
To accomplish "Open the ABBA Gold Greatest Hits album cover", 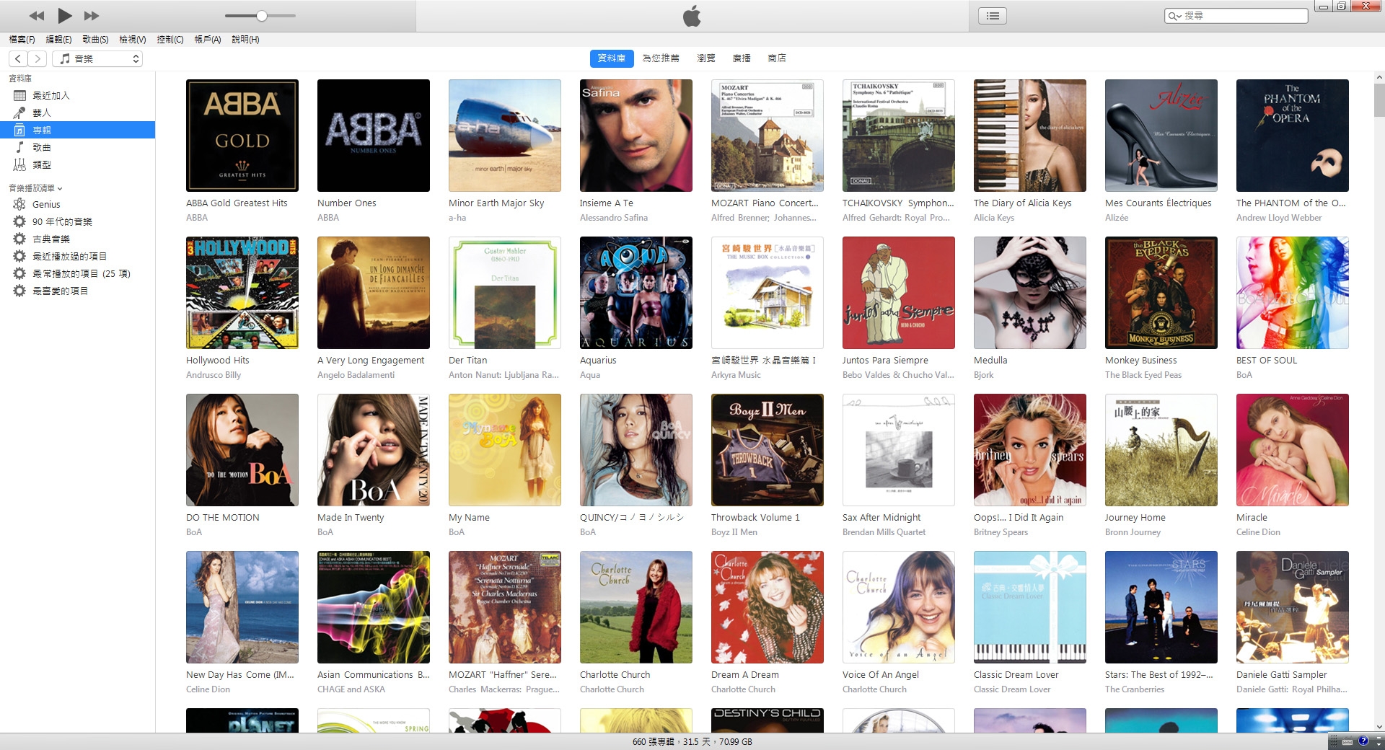I will [242, 136].
